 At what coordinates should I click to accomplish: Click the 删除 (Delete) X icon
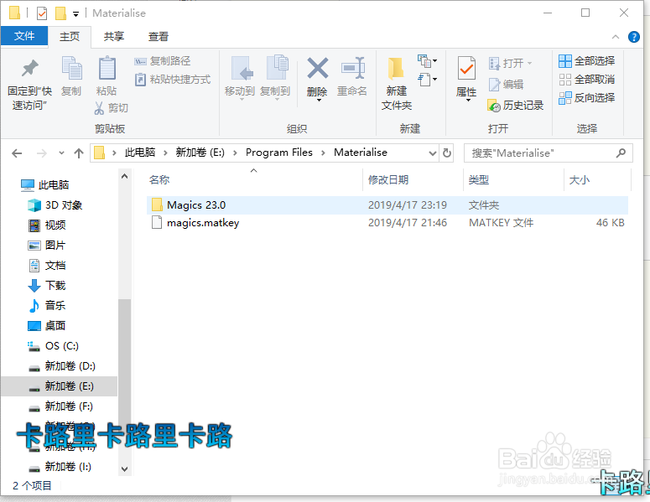[318, 69]
